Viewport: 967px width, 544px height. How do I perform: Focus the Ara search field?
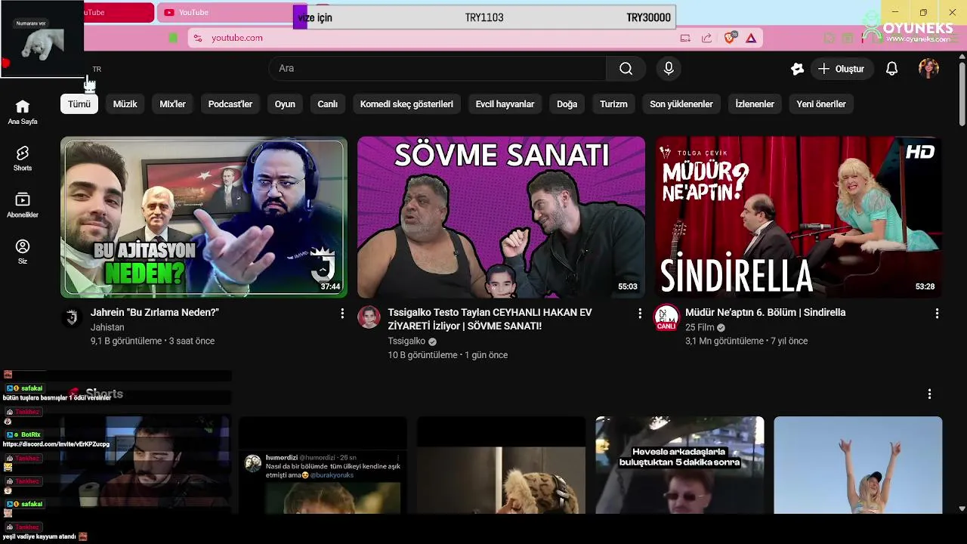pos(437,69)
